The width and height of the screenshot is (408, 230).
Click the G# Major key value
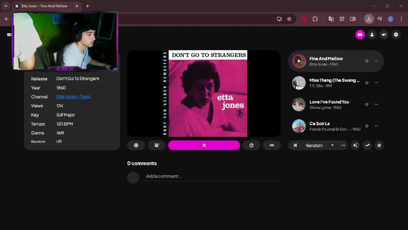click(x=66, y=115)
